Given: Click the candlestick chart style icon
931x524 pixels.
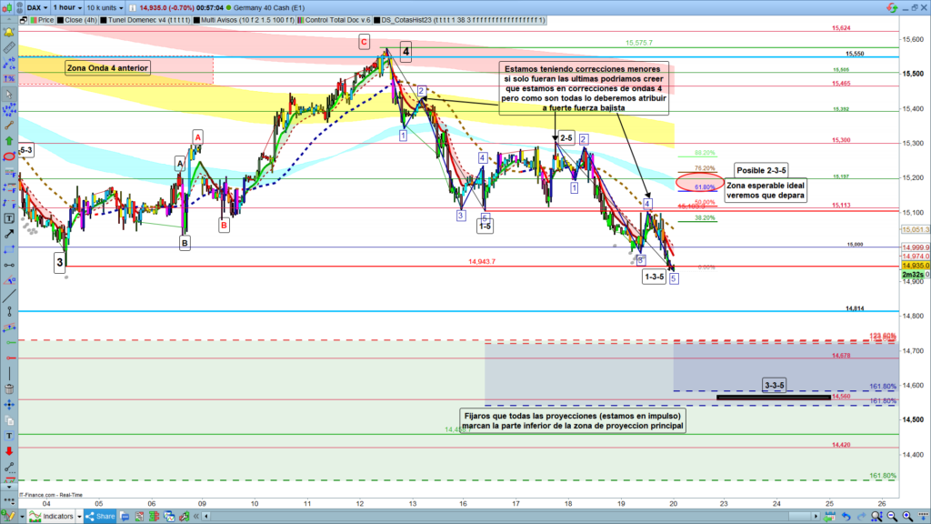Looking at the screenshot, I should pos(8,5).
